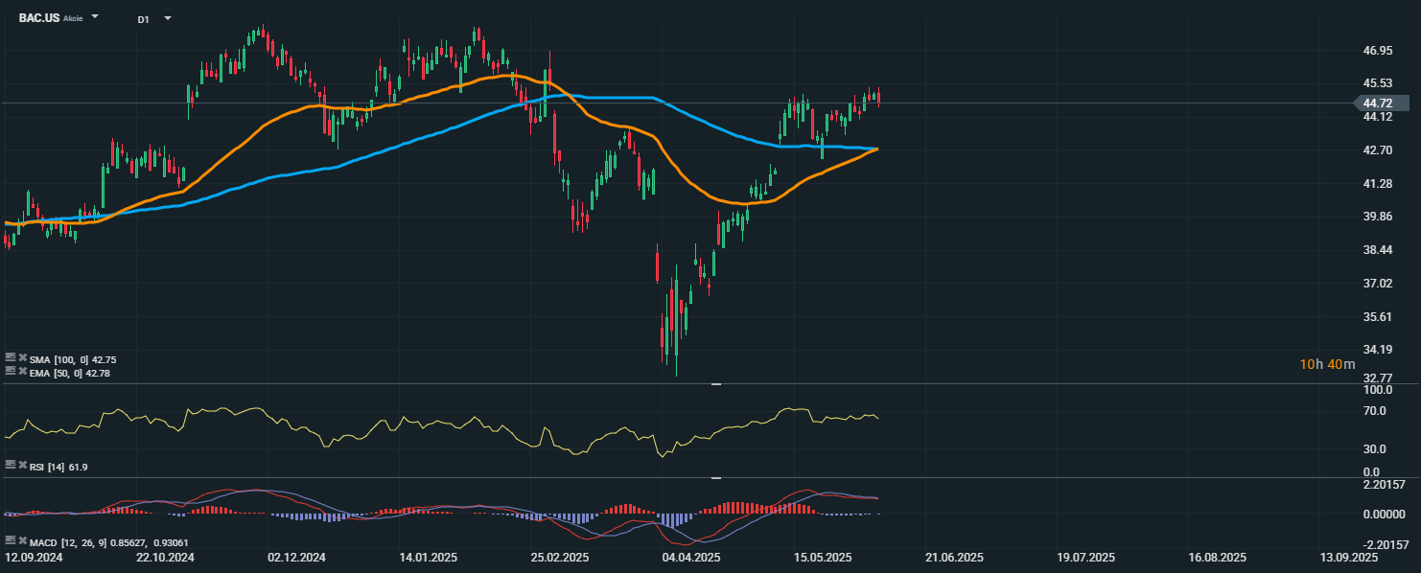The width and height of the screenshot is (1421, 573).
Task: Click the 04.04.2025 date on time axis
Action: pyautogui.click(x=692, y=557)
